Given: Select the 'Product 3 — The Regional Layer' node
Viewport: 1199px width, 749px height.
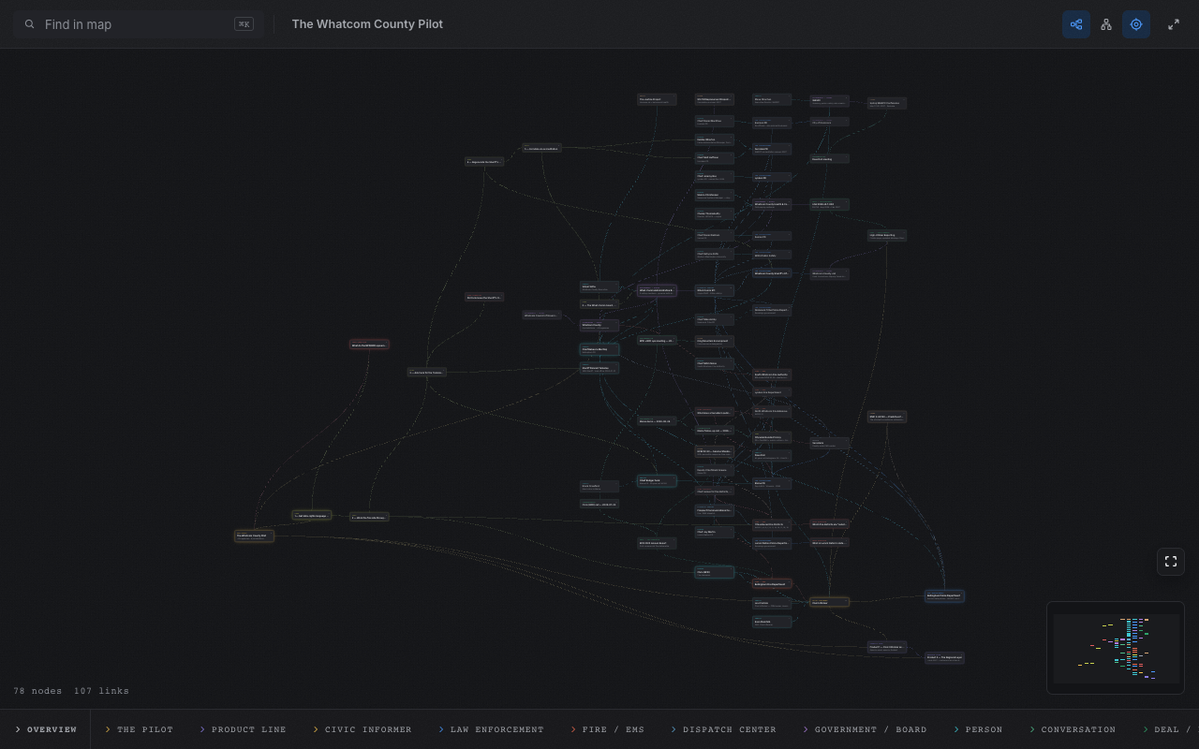Looking at the screenshot, I should pos(944,657).
